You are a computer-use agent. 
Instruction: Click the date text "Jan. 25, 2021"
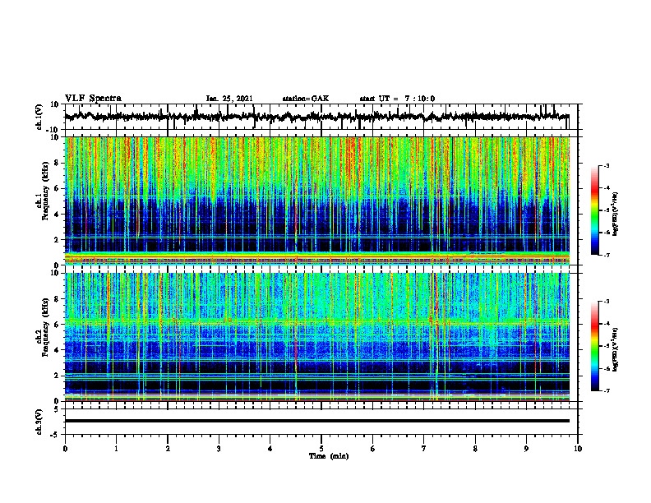[229, 99]
